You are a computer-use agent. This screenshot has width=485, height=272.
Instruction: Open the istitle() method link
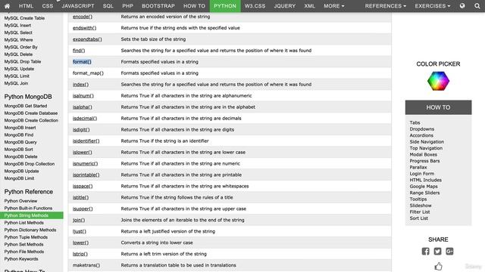coord(80,197)
